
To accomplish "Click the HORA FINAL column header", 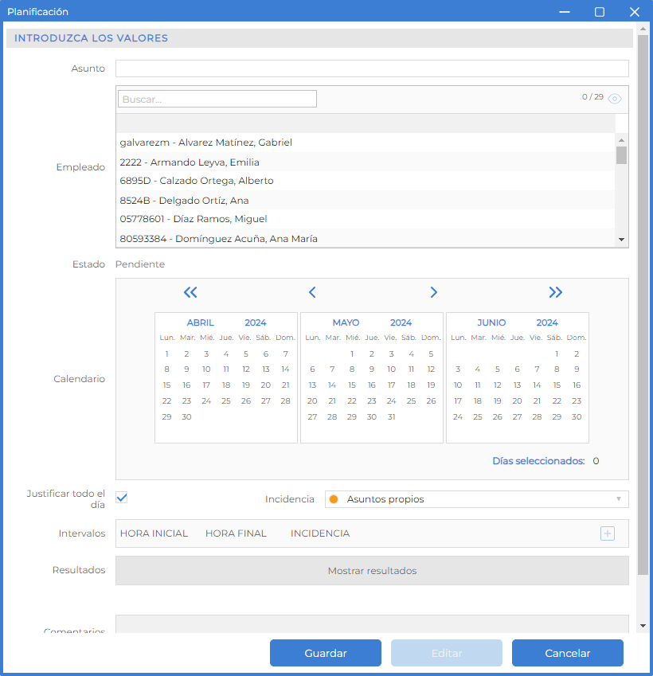I will (236, 533).
